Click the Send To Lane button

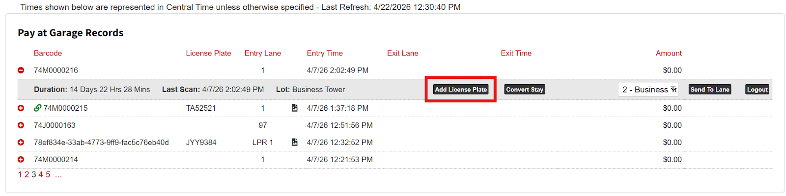pos(710,89)
